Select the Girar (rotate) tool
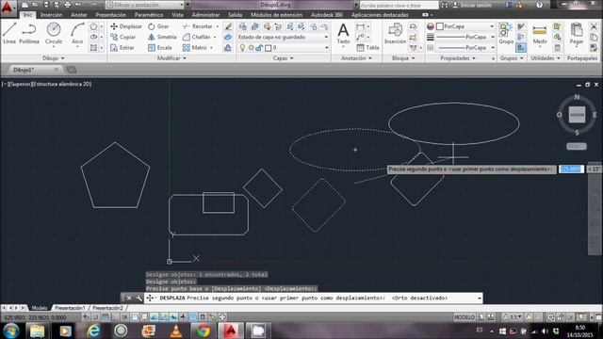The image size is (603, 339). point(158,26)
